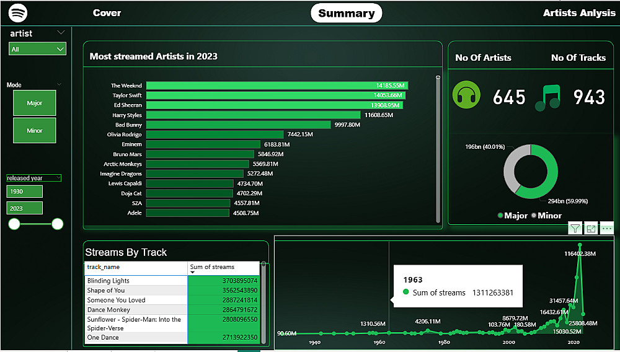Click the Blinding Lights row
The image size is (620, 352).
(x=172, y=281)
